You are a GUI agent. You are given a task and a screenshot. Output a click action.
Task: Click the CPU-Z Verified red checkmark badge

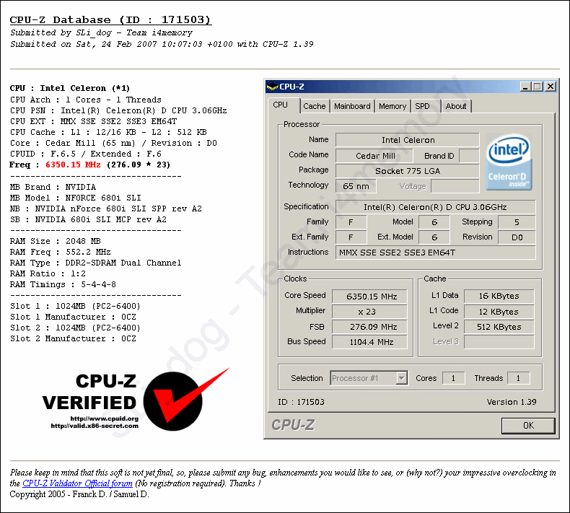185,400
